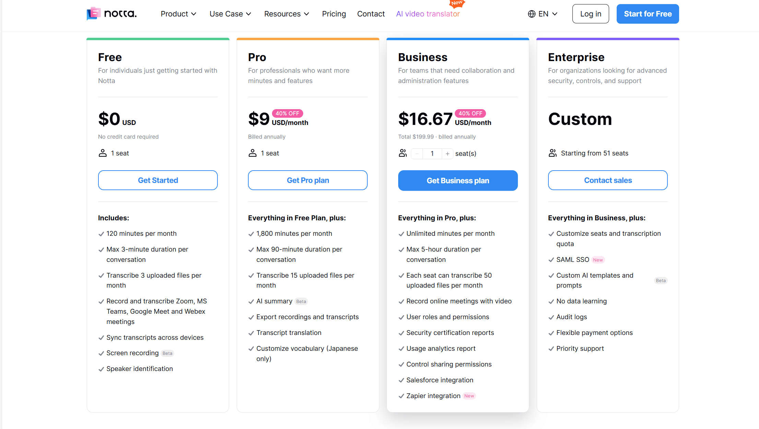759x429 pixels.
Task: Click the people icon beside Starting from 51 seats
Action: click(x=553, y=153)
